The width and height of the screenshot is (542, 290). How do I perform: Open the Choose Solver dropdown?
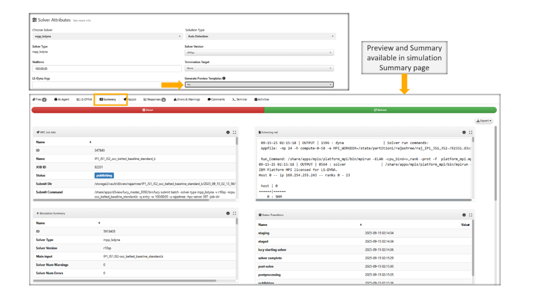[107, 36]
